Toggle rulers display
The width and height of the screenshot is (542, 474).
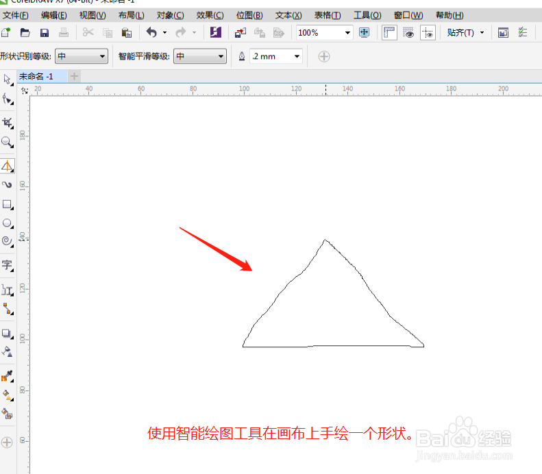[389, 32]
